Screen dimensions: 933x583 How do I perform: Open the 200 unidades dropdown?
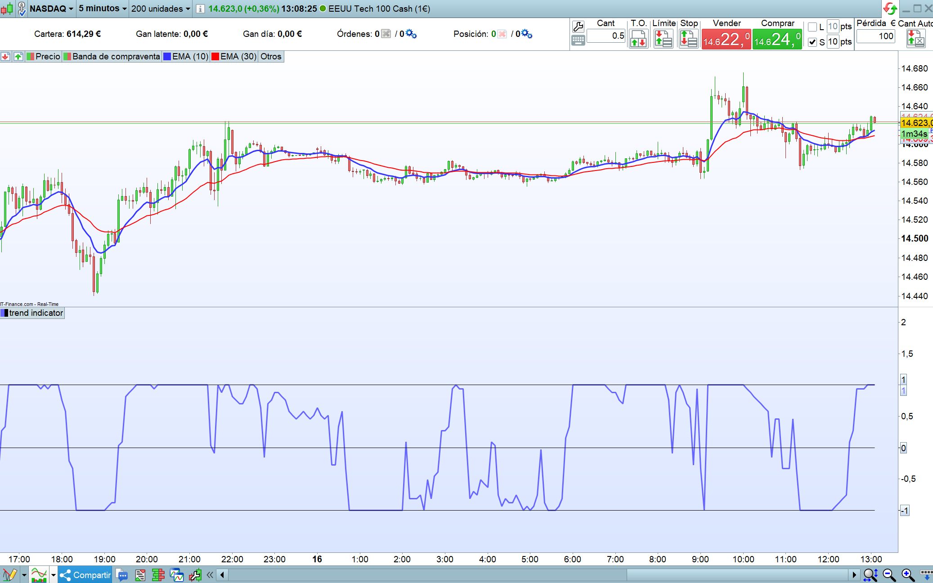161,9
